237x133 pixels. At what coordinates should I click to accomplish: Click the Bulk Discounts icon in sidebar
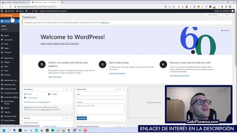tap(2, 85)
